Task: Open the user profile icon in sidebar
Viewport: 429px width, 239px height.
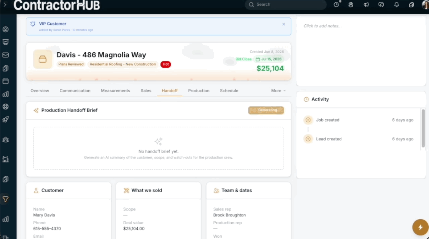Action: pyautogui.click(x=5, y=29)
